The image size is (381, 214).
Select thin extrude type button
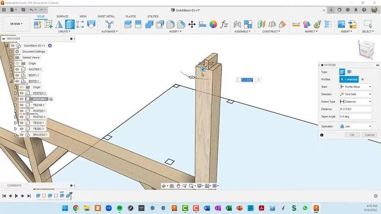coord(349,72)
